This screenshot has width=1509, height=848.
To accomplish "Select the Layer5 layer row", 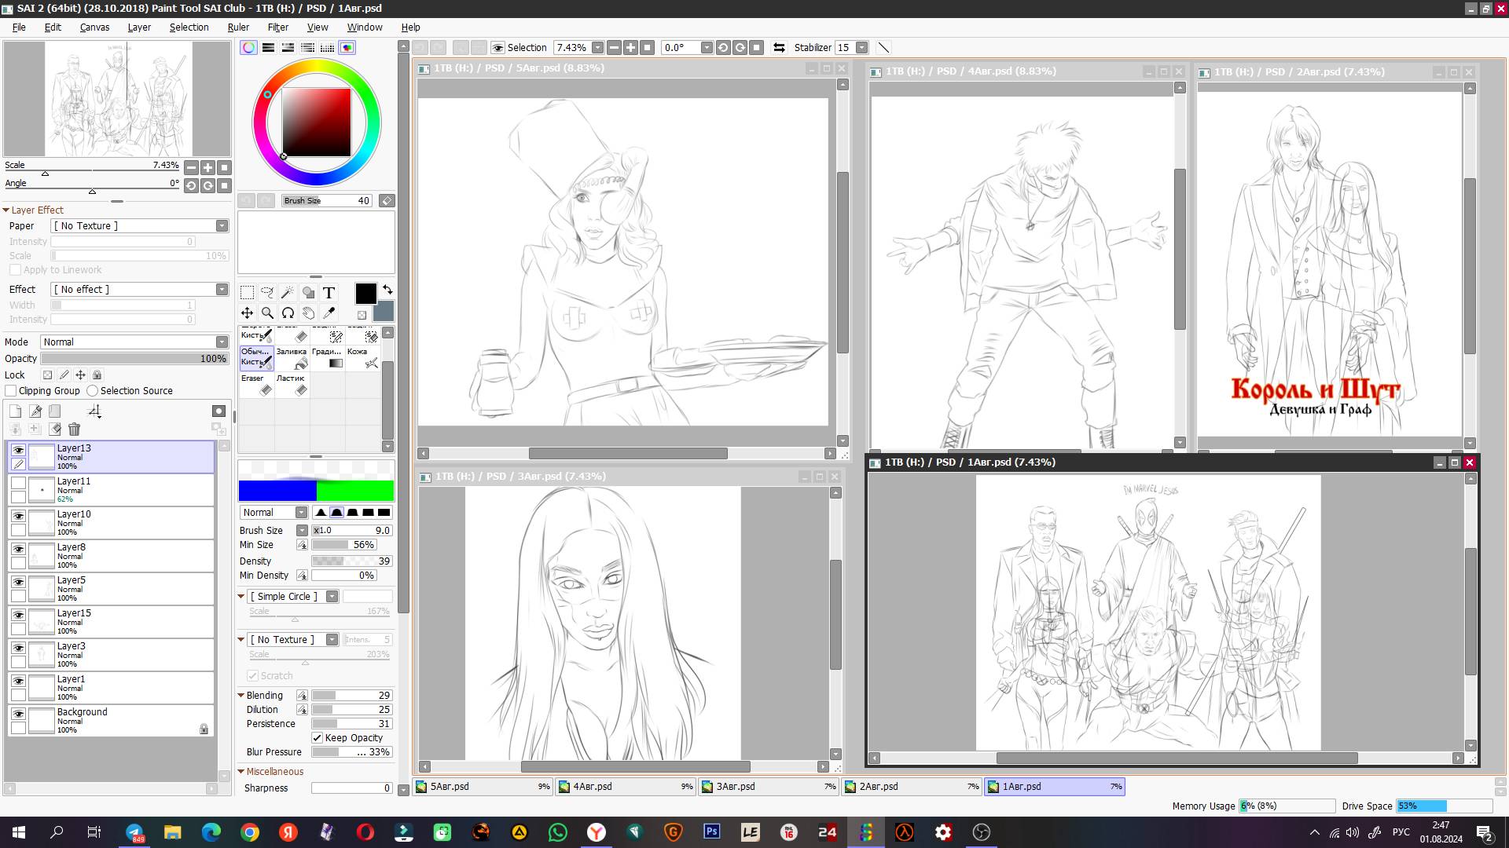I will 111,589.
